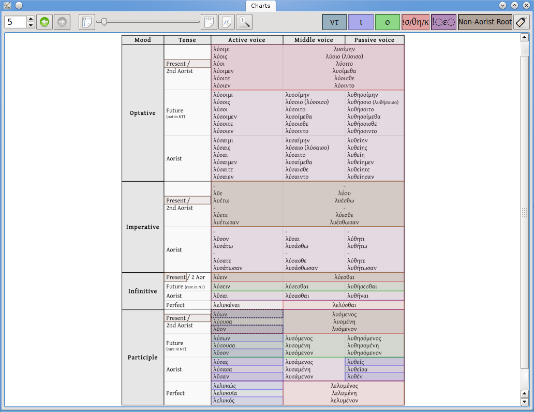This screenshot has height=412, width=534.
Task: Click the infinitive λύσειν
Action: [221, 287]
